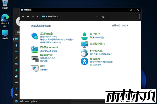Click the 卸载程序 link
This screenshot has width=157, height=104.
coord(44,70)
